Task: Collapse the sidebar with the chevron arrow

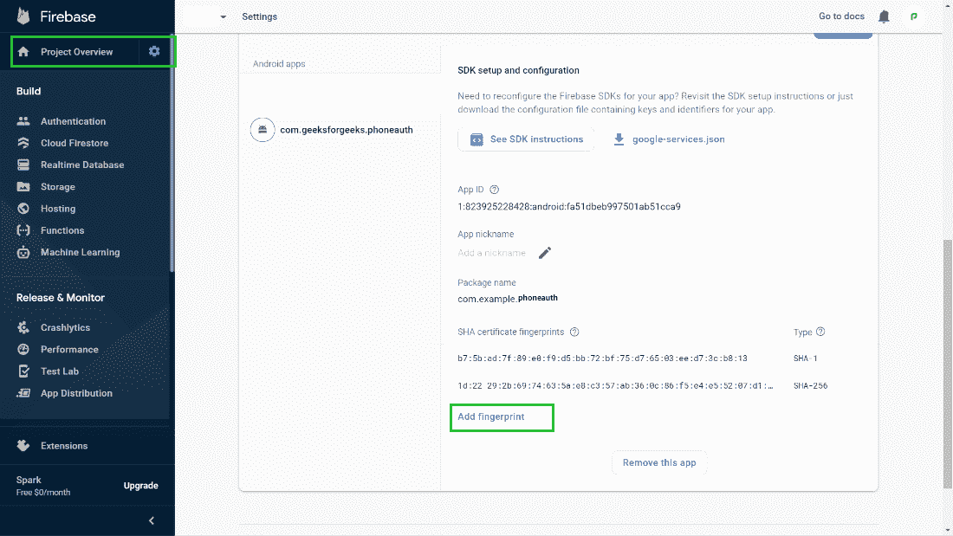Action: [152, 520]
